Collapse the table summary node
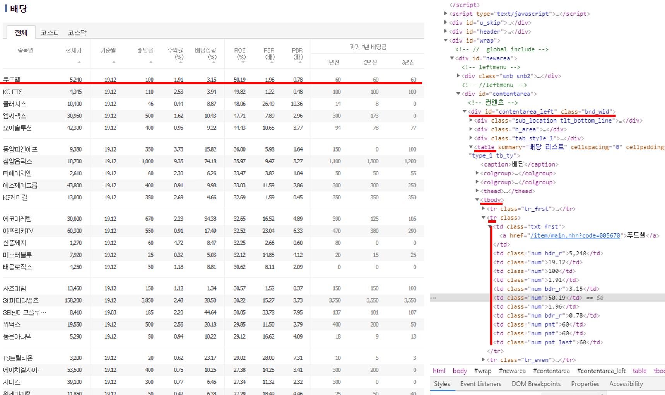Viewport: 665px width, 395px height. click(x=471, y=147)
